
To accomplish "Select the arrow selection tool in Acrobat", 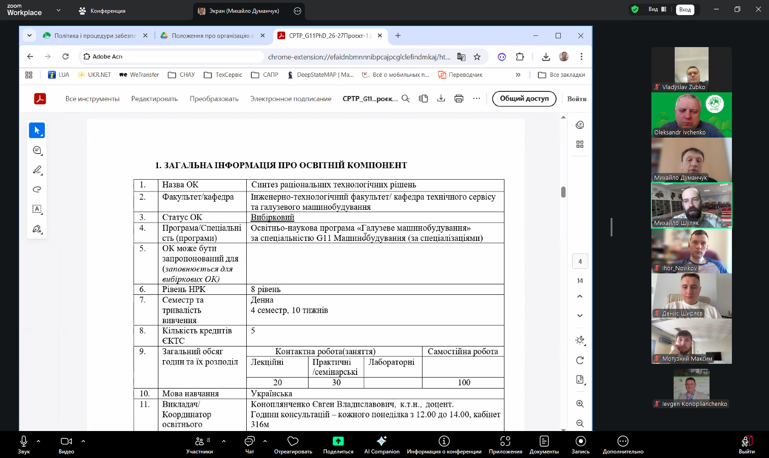I will coord(37,131).
